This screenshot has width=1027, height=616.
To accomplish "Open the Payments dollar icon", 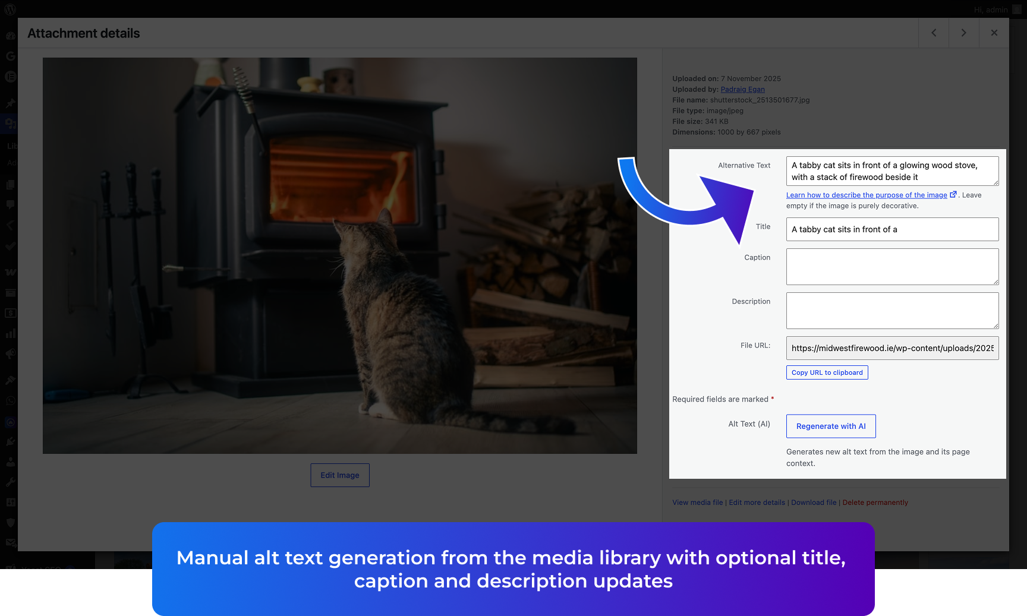I will tap(10, 313).
